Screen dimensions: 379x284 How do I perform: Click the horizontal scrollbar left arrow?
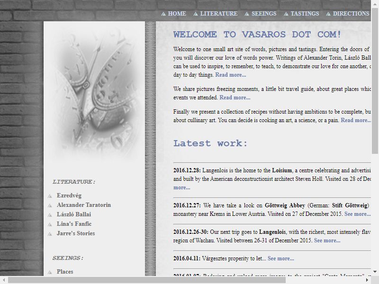pos(4,280)
